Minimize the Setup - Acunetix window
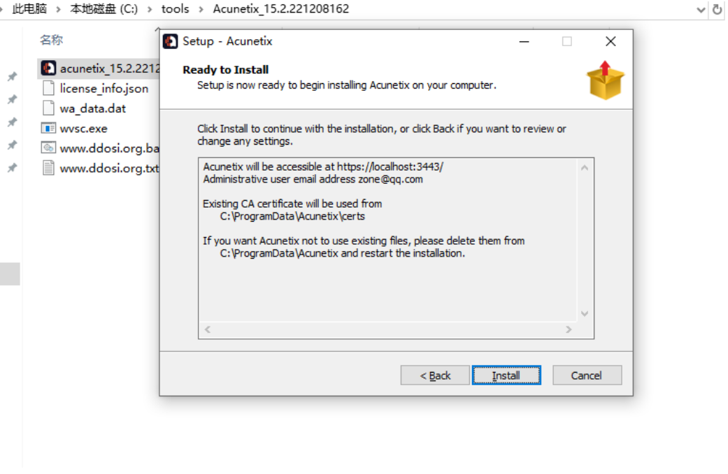 coord(524,41)
